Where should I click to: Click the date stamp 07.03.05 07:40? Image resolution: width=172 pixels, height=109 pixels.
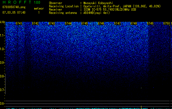(14, 13)
